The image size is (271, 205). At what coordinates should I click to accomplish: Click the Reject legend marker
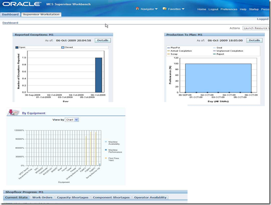(x=214, y=54)
